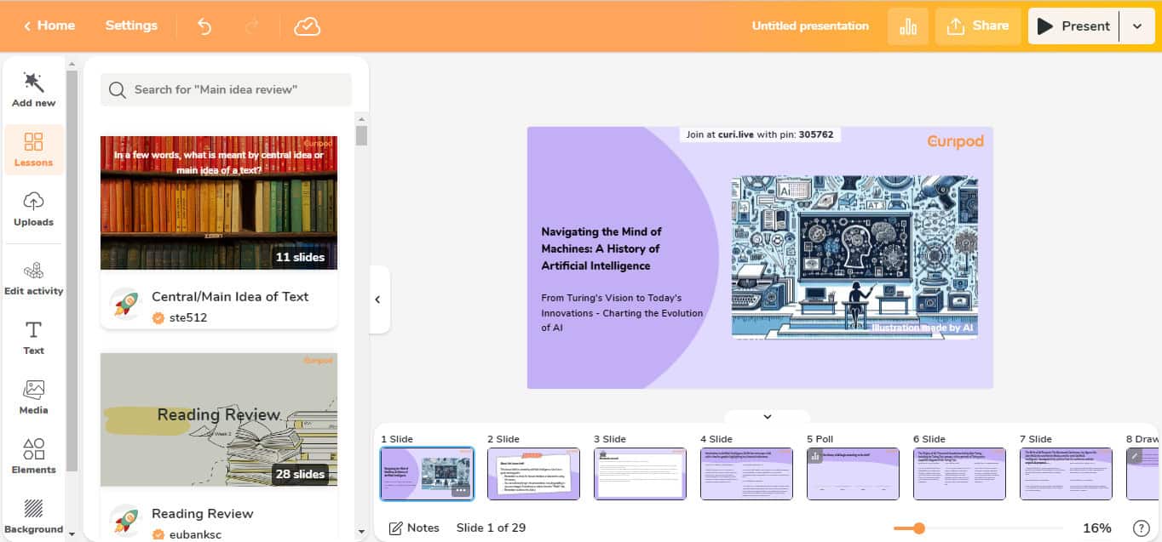Select the 5 Poll slide thumbnail
The width and height of the screenshot is (1162, 542).
coord(853,474)
